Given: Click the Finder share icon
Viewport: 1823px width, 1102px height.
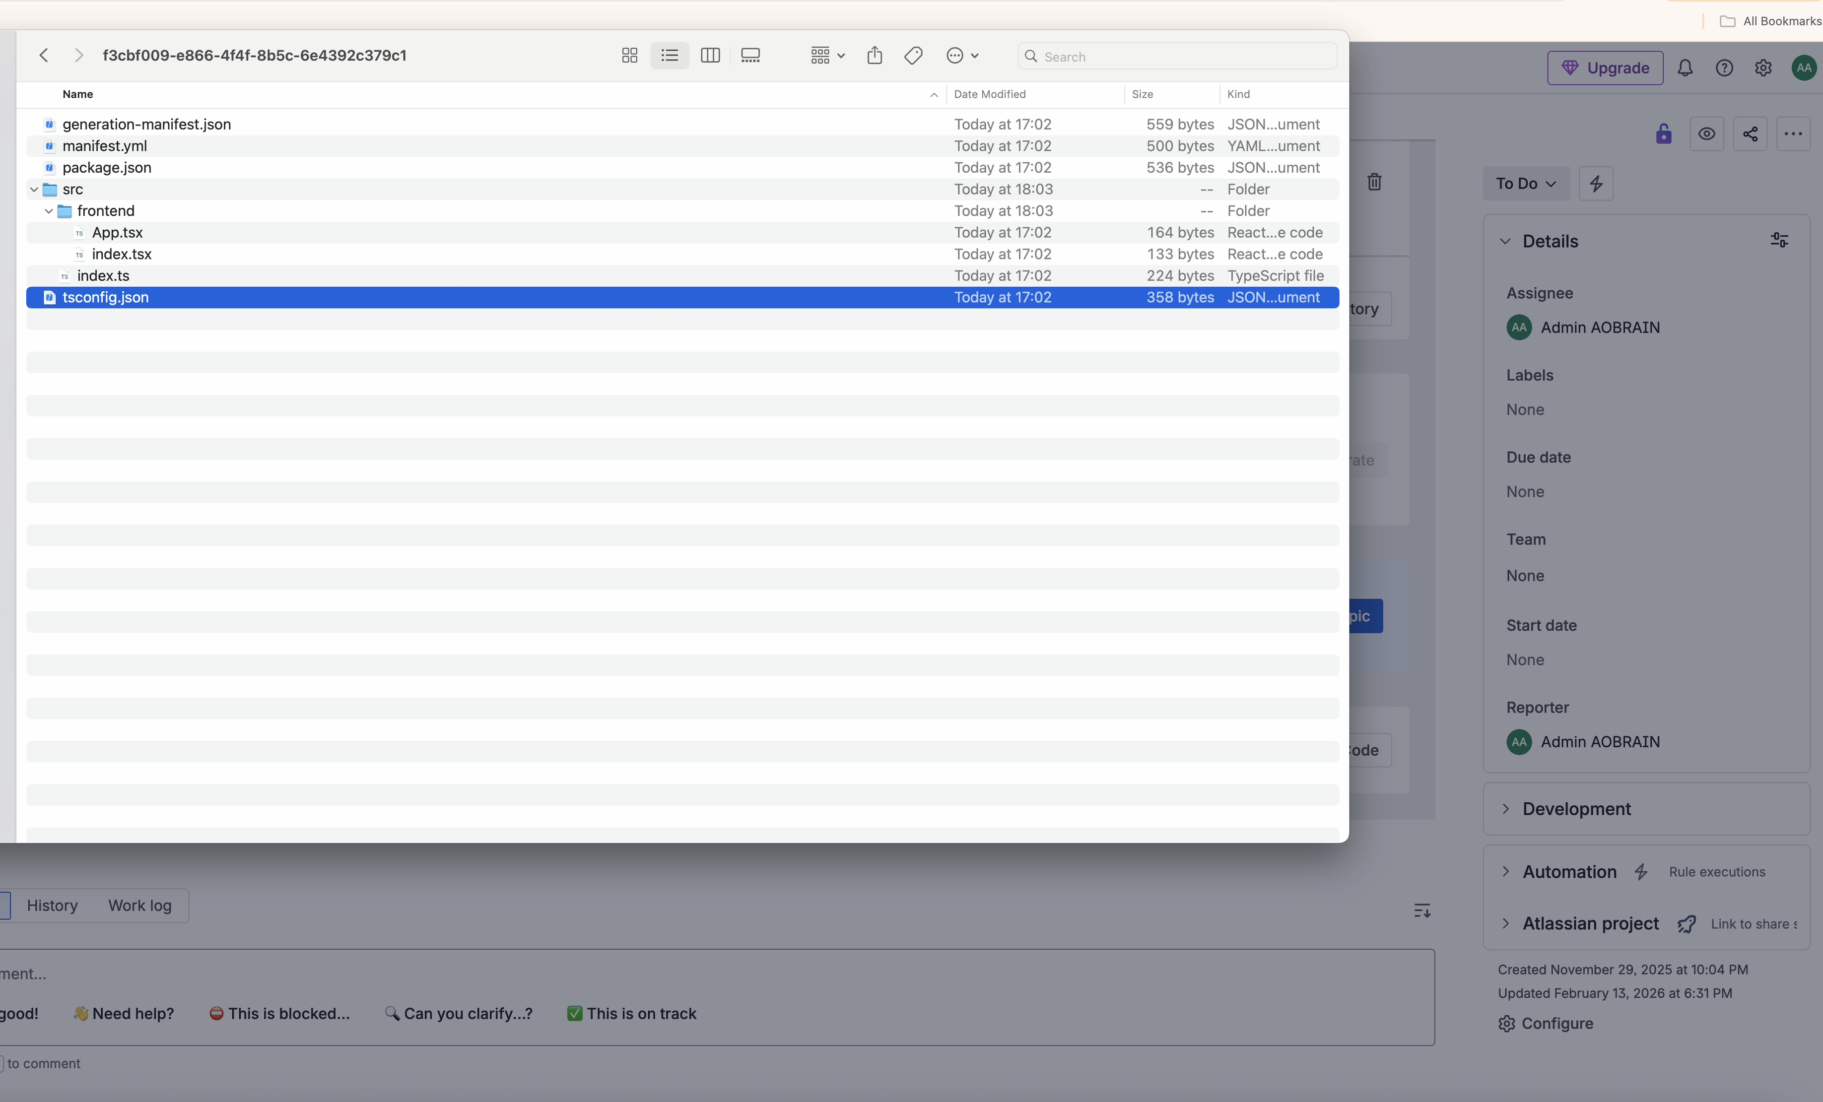Looking at the screenshot, I should coord(875,56).
